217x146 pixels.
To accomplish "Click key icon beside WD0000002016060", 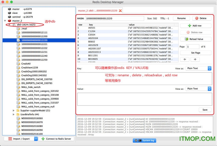I will pos(18,118).
